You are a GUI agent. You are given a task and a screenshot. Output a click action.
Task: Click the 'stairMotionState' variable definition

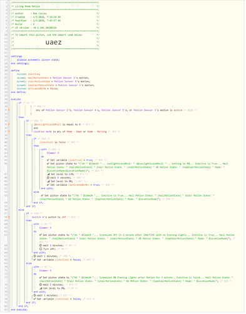pyautogui.click(x=53, y=81)
